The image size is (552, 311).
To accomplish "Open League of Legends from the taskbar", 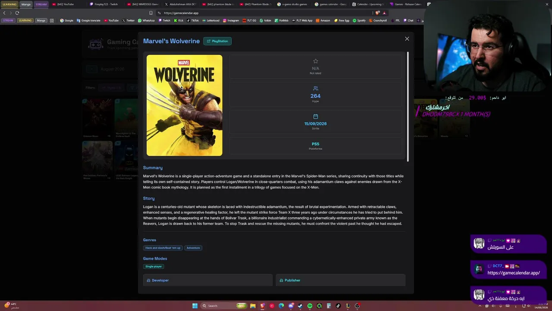I will point(348,306).
